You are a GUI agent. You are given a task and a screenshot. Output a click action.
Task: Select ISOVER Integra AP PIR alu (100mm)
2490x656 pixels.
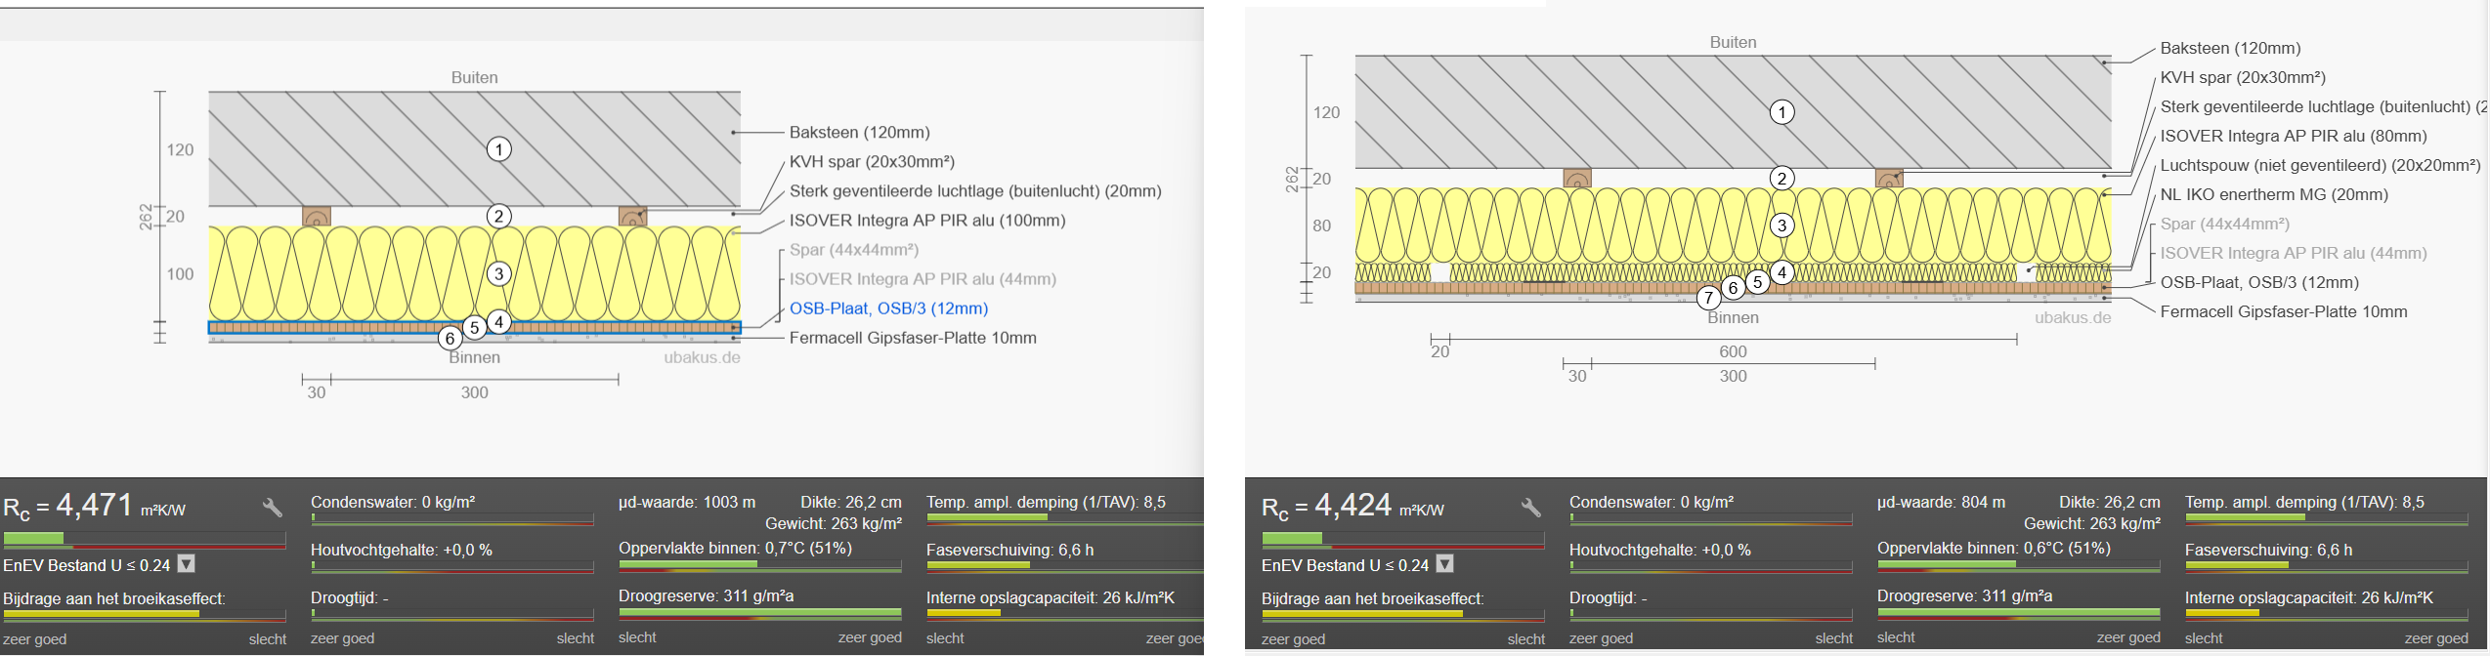[927, 221]
